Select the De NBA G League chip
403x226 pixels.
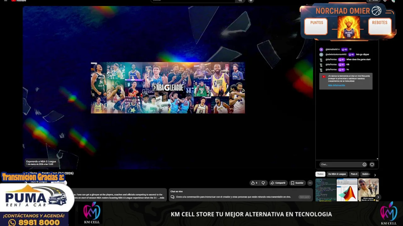point(337,174)
